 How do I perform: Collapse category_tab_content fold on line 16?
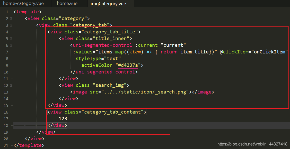coord(11,112)
